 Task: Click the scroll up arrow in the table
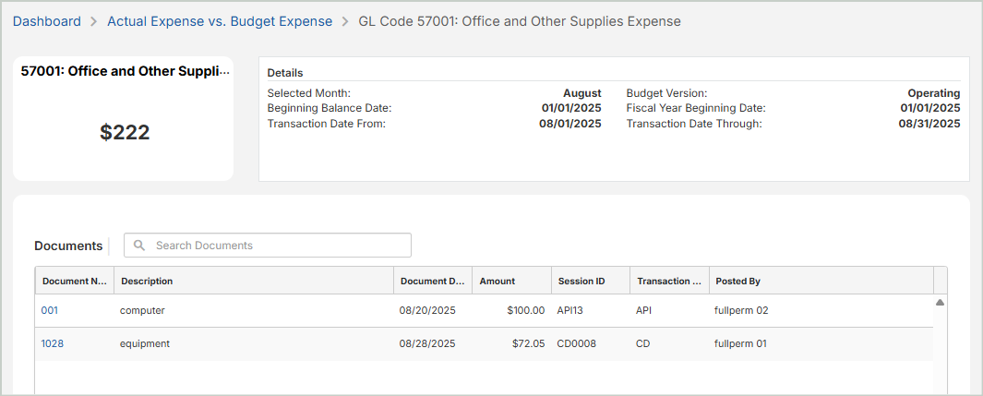[x=940, y=302]
